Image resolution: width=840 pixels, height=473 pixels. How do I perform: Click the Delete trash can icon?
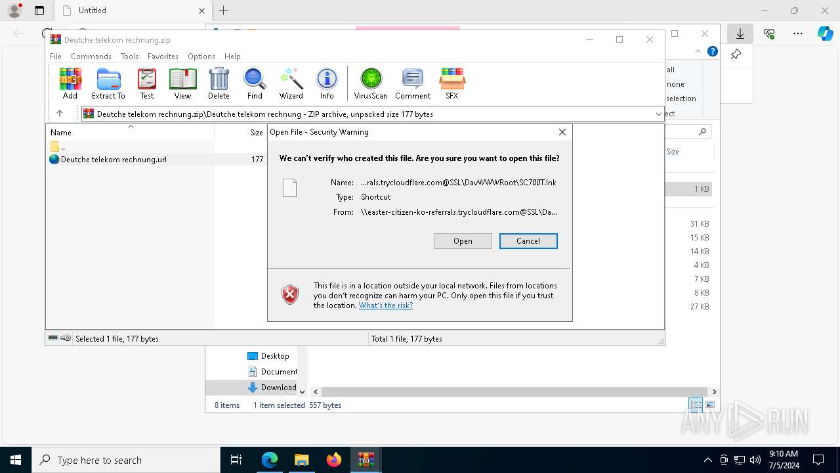tap(219, 83)
